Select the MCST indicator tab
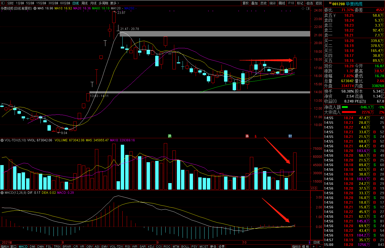The image size is (385, 248). 204,246
